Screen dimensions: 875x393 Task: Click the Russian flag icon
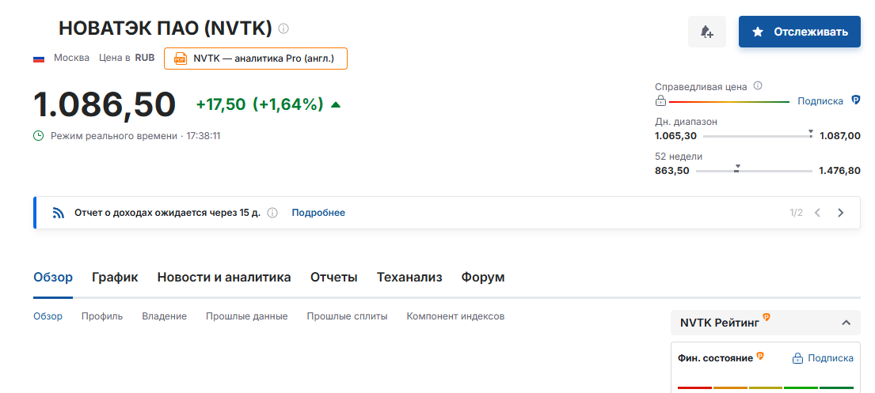(x=39, y=58)
